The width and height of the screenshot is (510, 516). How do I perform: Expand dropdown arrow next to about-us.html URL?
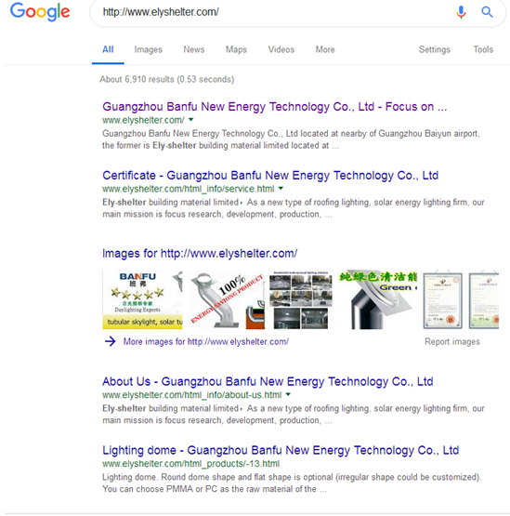288,394
